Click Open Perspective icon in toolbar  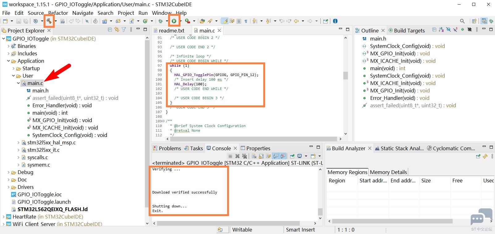coord(474,21)
